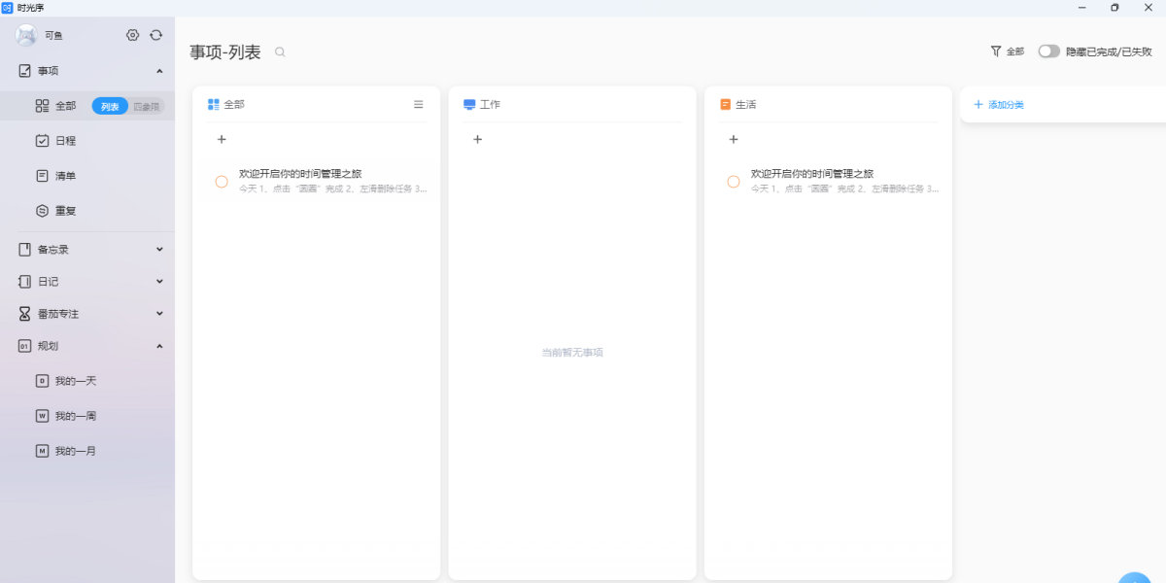1166x583 pixels.
Task: Open 日程 in sidebar
Action: 65,141
